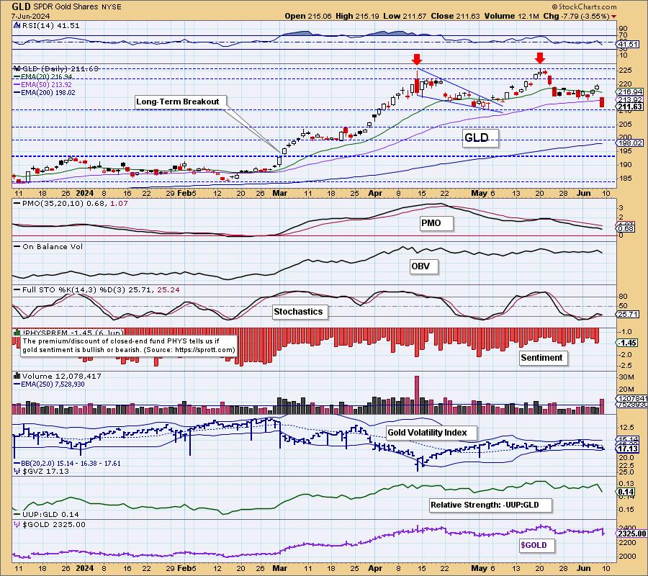Click the PHYS premium/discount explanation note

[129, 346]
